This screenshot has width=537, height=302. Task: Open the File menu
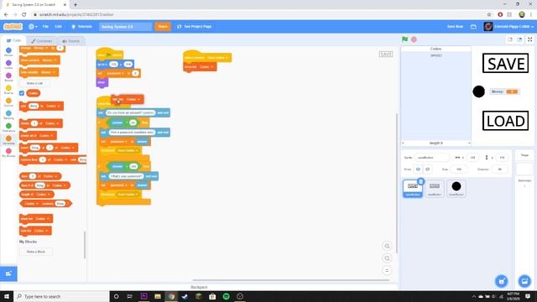pos(45,26)
